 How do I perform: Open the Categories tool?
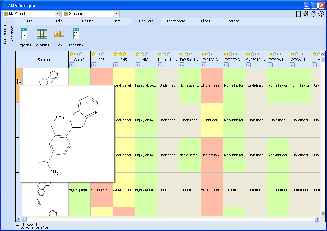[x=42, y=37]
